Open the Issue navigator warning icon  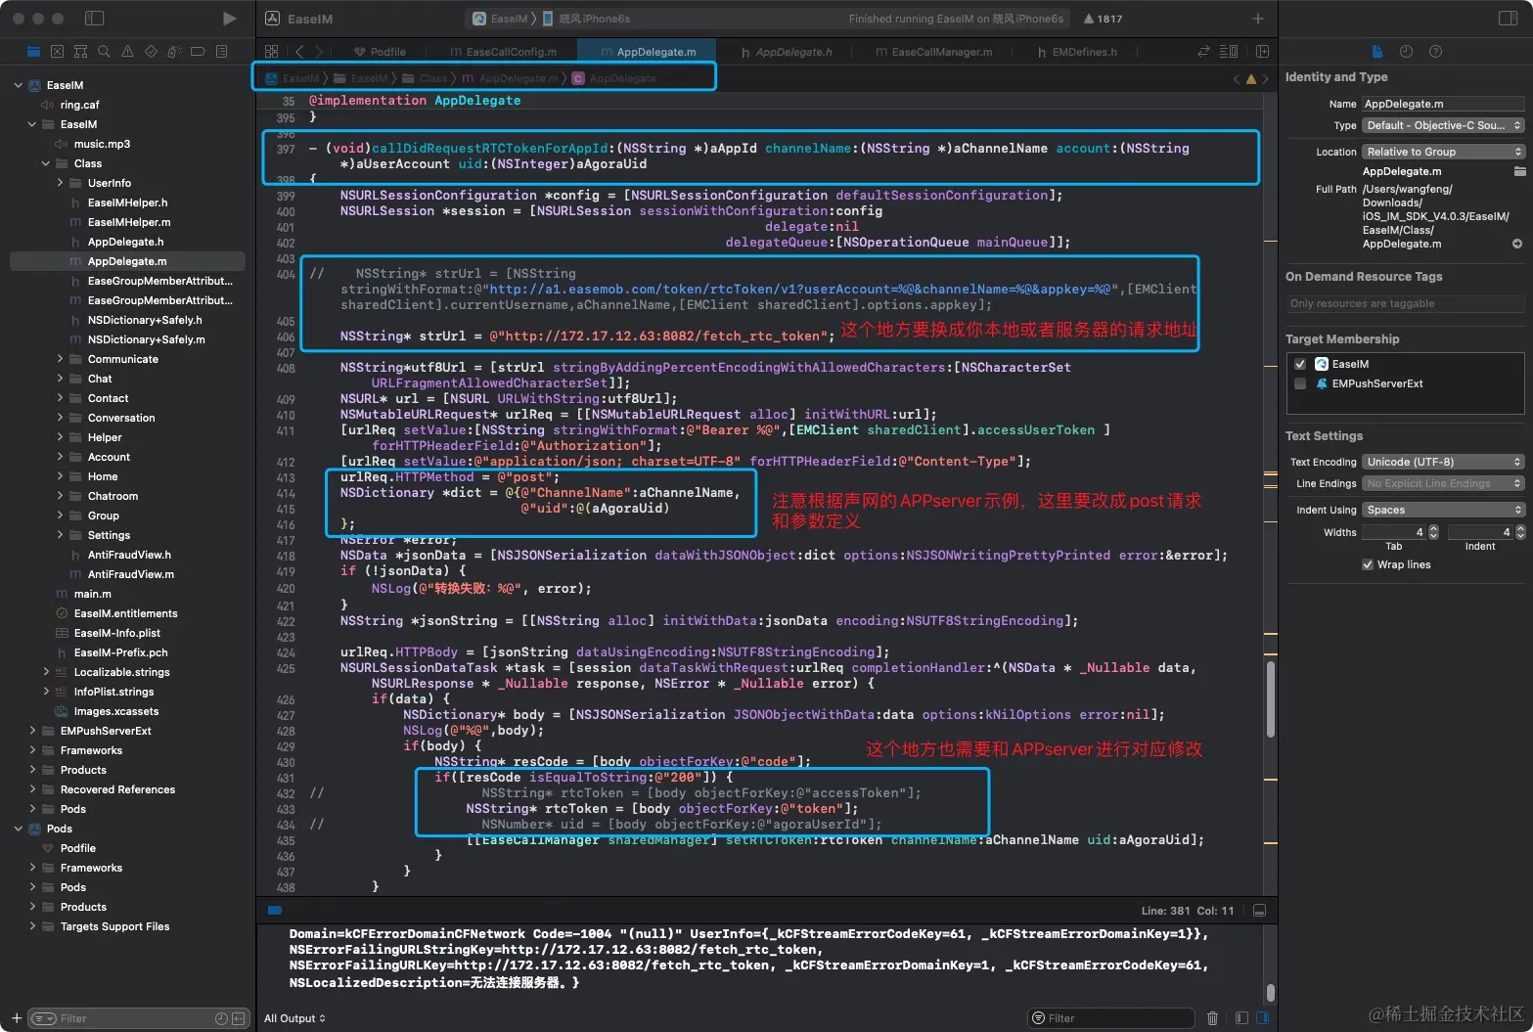pos(127,52)
